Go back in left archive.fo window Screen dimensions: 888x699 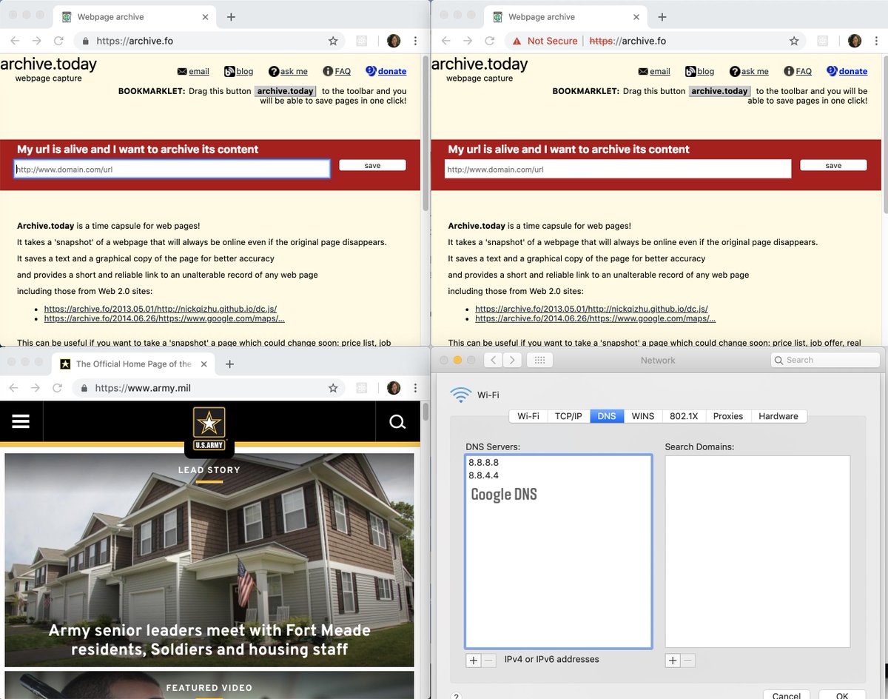pyautogui.click(x=16, y=41)
